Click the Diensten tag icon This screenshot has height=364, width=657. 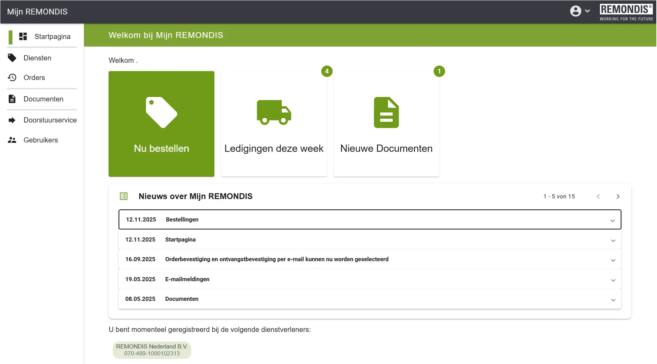click(12, 58)
